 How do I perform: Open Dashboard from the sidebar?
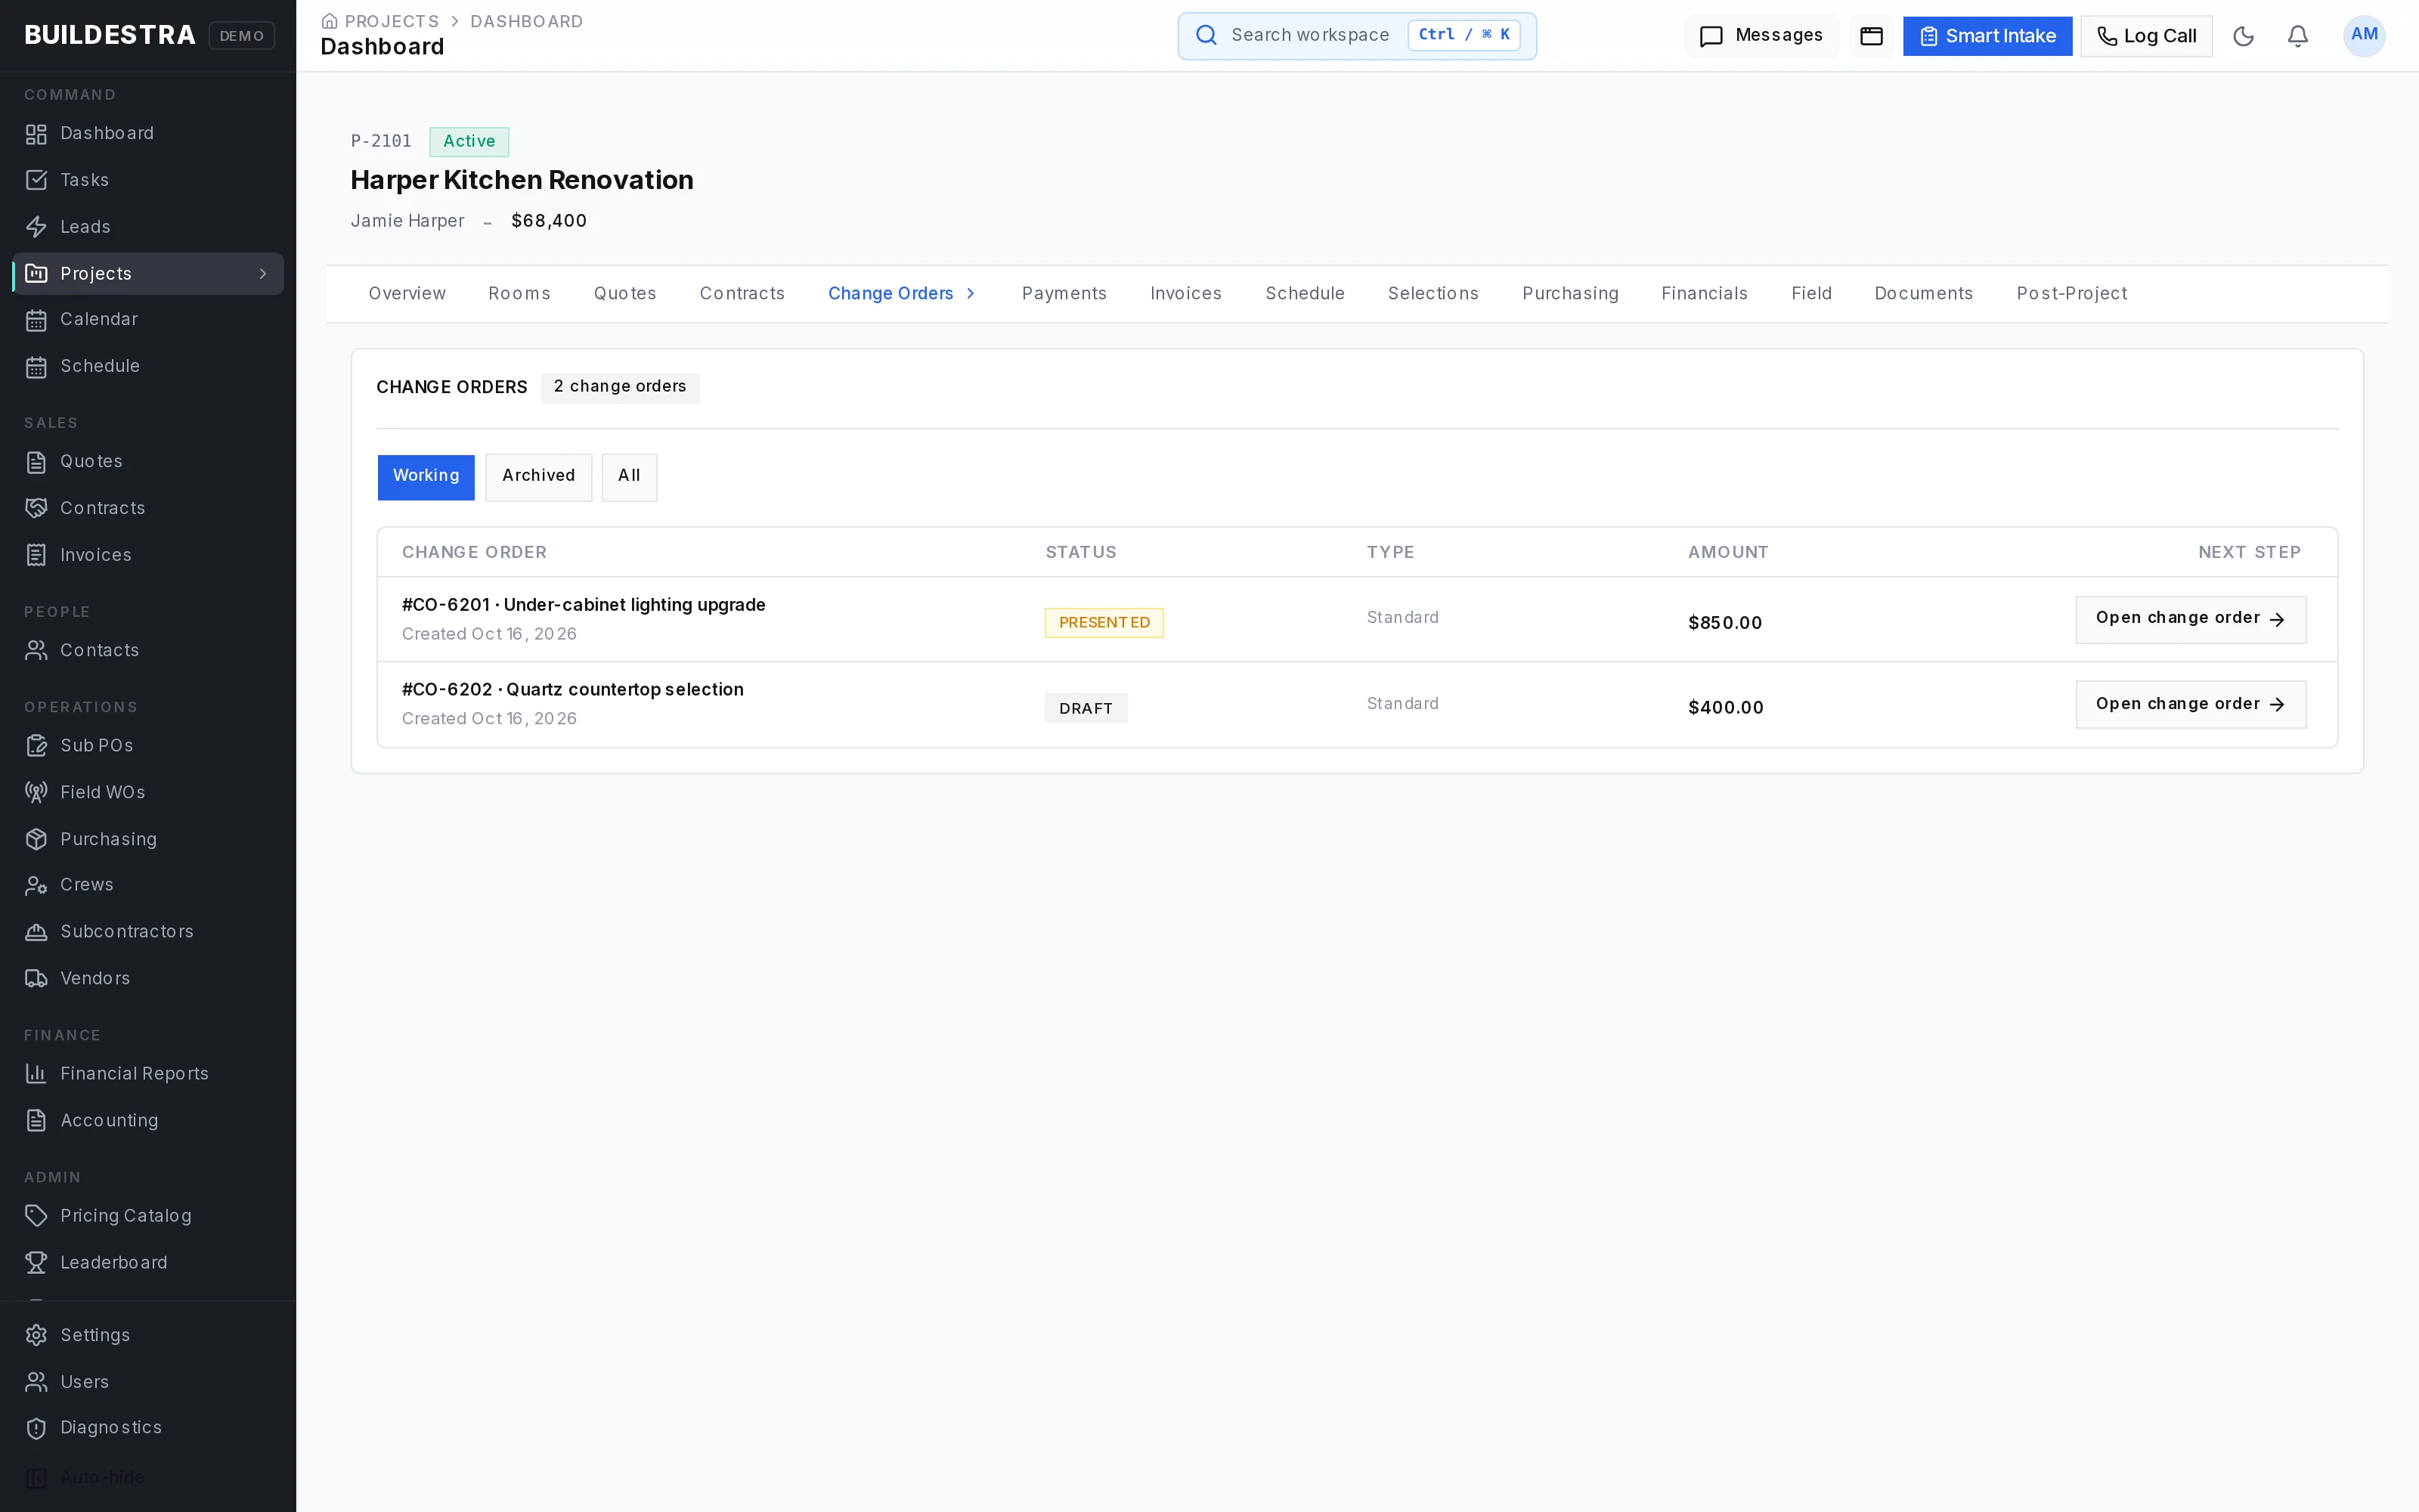(148, 133)
